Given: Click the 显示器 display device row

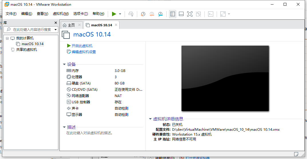Looking at the screenshot, I should point(105,114).
